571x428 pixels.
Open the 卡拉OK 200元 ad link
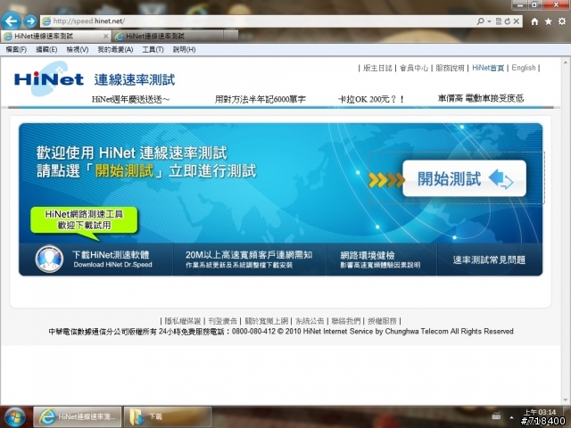pos(371,99)
